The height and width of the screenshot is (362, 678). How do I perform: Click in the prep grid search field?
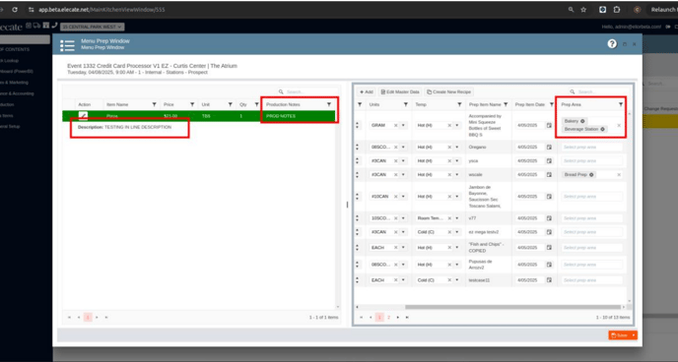[x=599, y=91]
